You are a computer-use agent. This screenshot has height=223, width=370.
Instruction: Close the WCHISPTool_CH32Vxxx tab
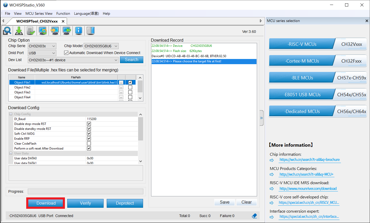(x=63, y=21)
